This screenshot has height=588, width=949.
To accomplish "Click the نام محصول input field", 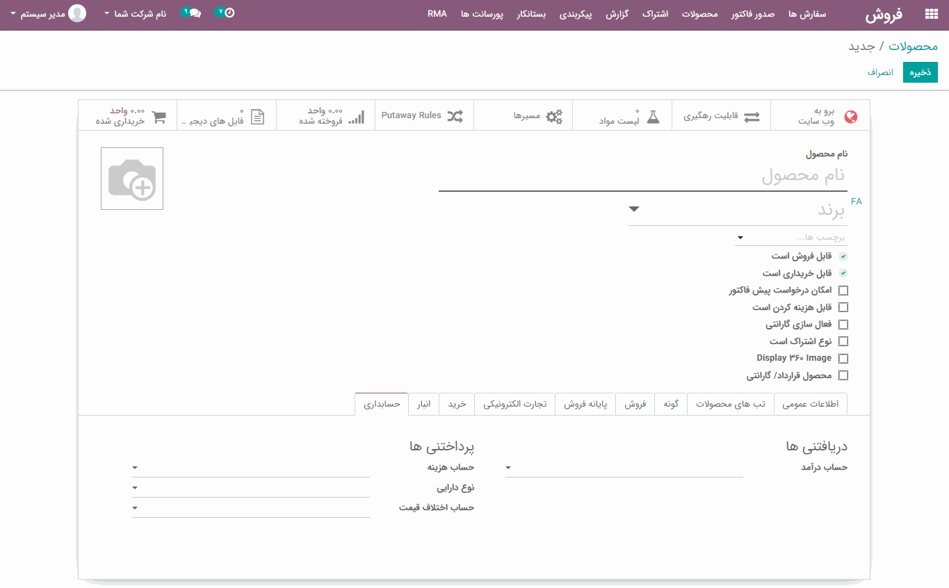I will (640, 177).
